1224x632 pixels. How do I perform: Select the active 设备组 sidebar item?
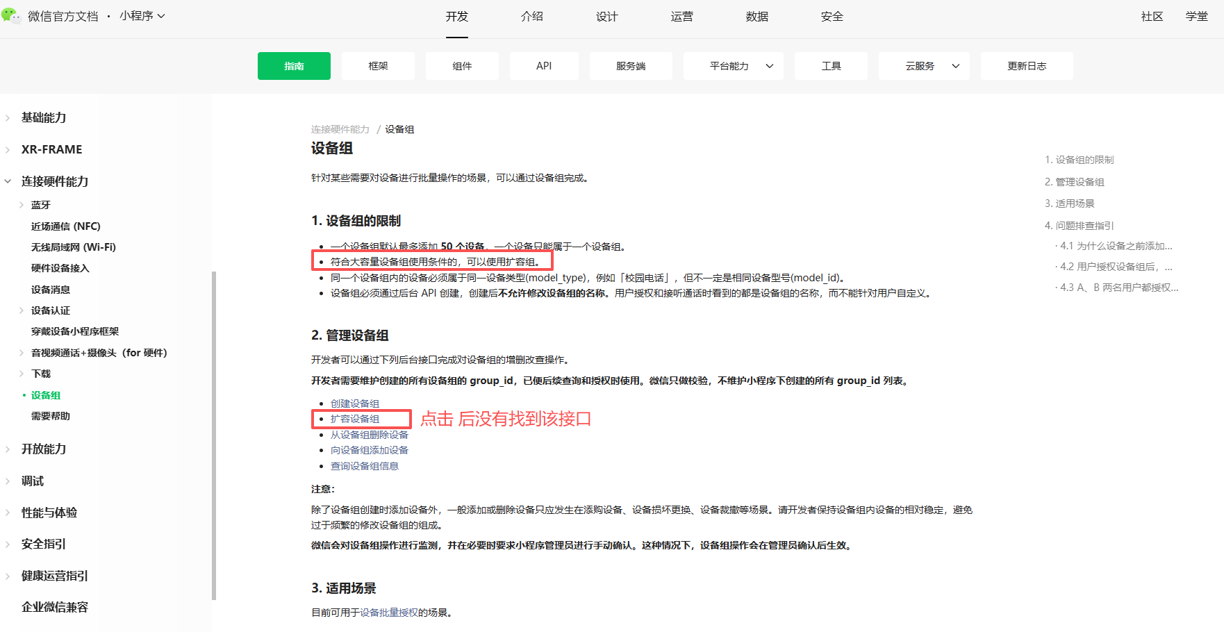click(46, 395)
